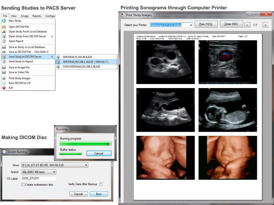Open the View menu
The image size is (274, 205).
(14, 16)
